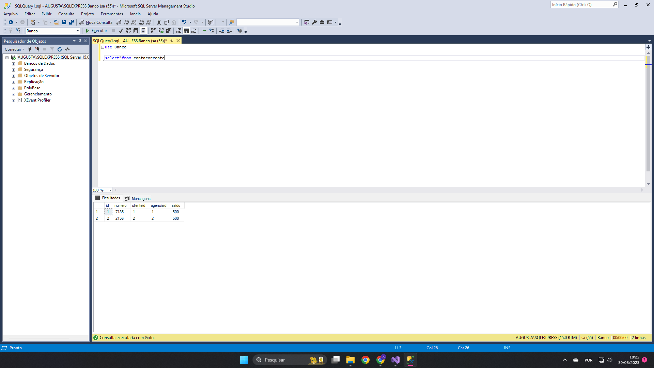
Task: Open the Properties wrench icon
Action: [x=314, y=22]
